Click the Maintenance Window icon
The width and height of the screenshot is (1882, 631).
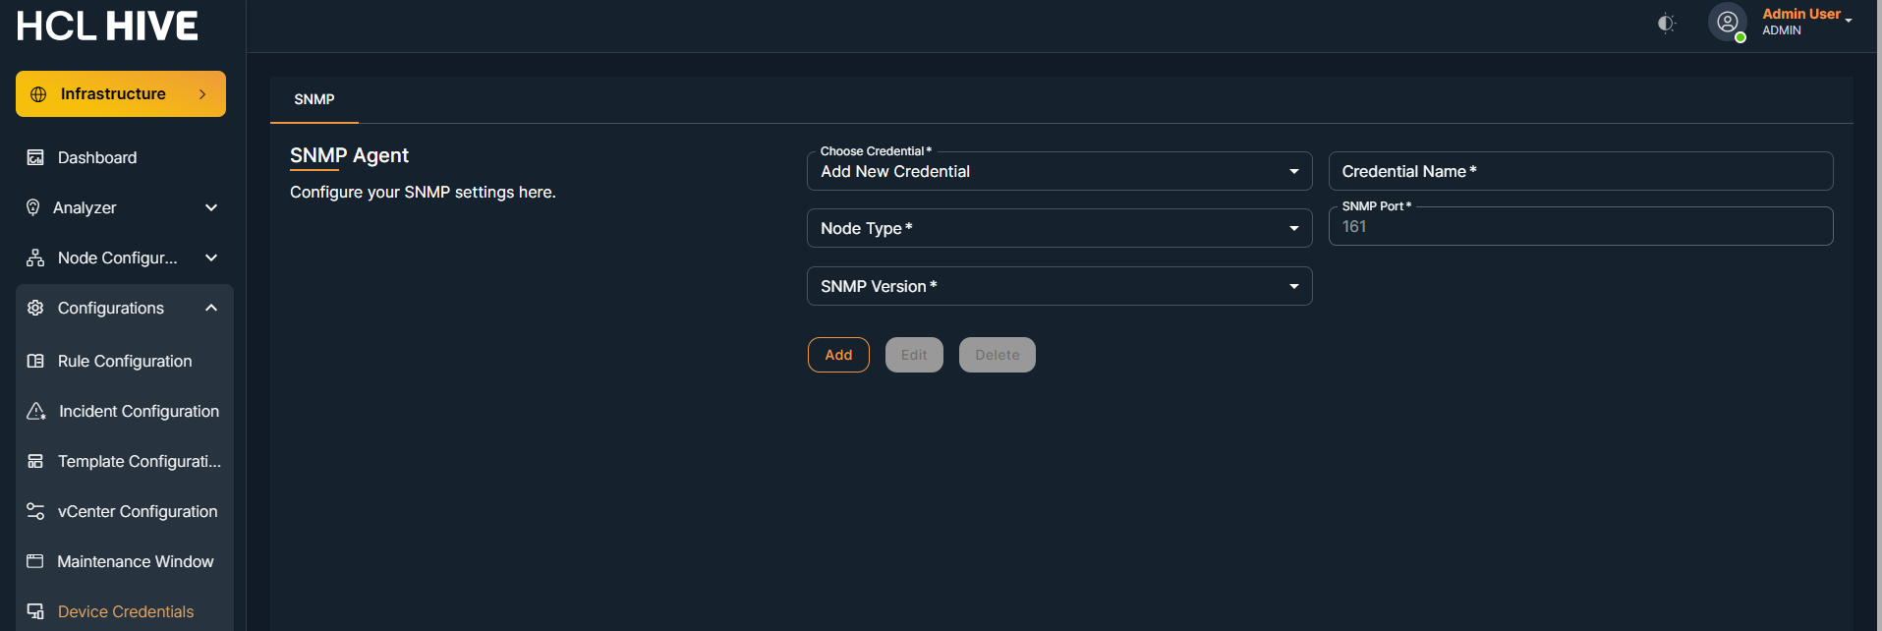pyautogui.click(x=35, y=561)
